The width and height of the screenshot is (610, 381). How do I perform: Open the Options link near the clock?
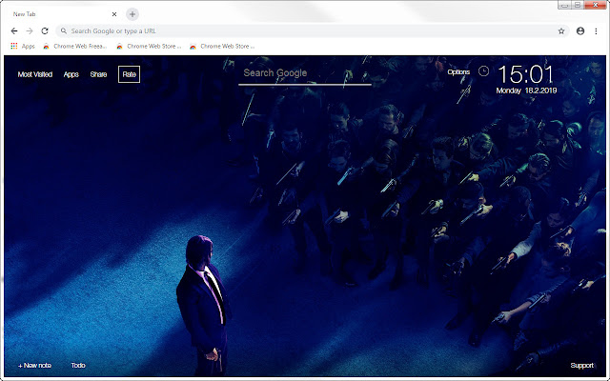click(x=458, y=72)
